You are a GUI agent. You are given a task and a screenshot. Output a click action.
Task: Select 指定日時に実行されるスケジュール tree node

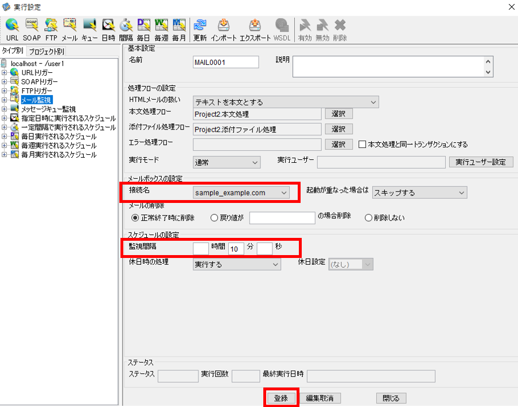click(68, 118)
